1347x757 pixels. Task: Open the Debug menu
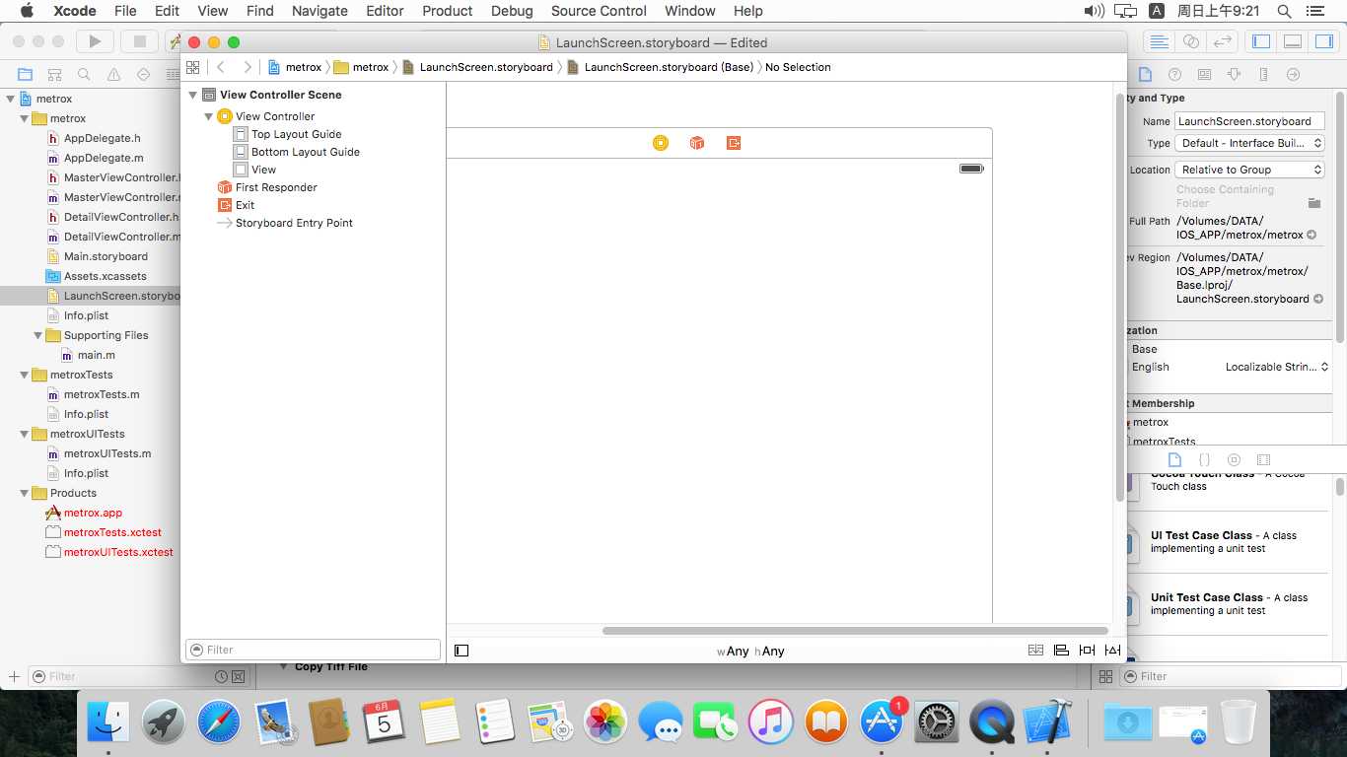pos(512,11)
